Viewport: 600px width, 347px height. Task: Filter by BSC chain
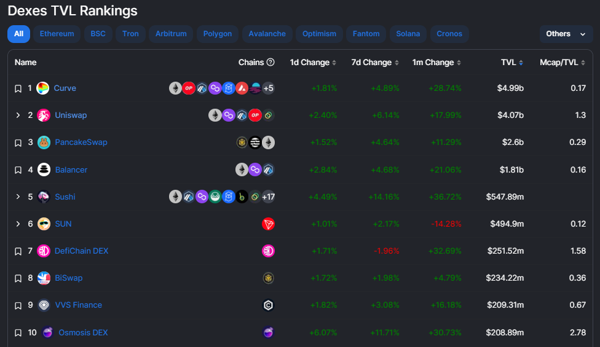tap(98, 34)
